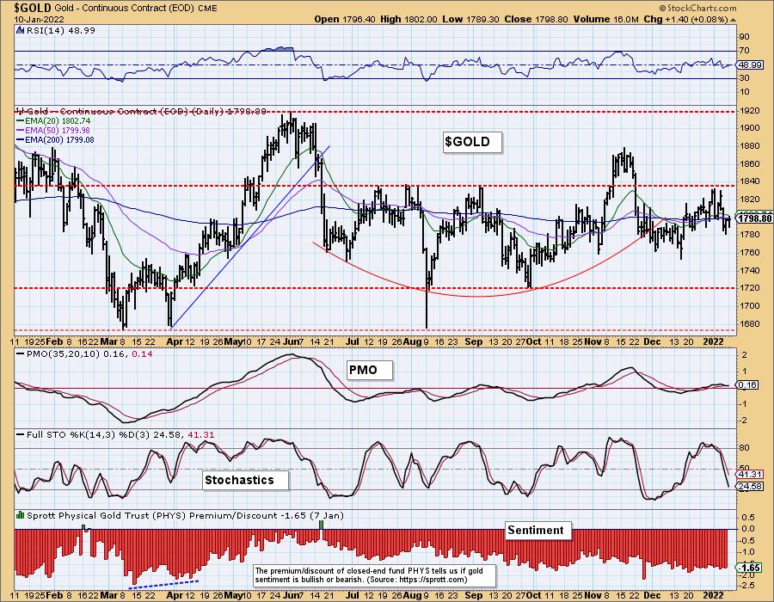Click the High 1802.00 header value
This screenshot has height=602, width=774.
pos(408,20)
